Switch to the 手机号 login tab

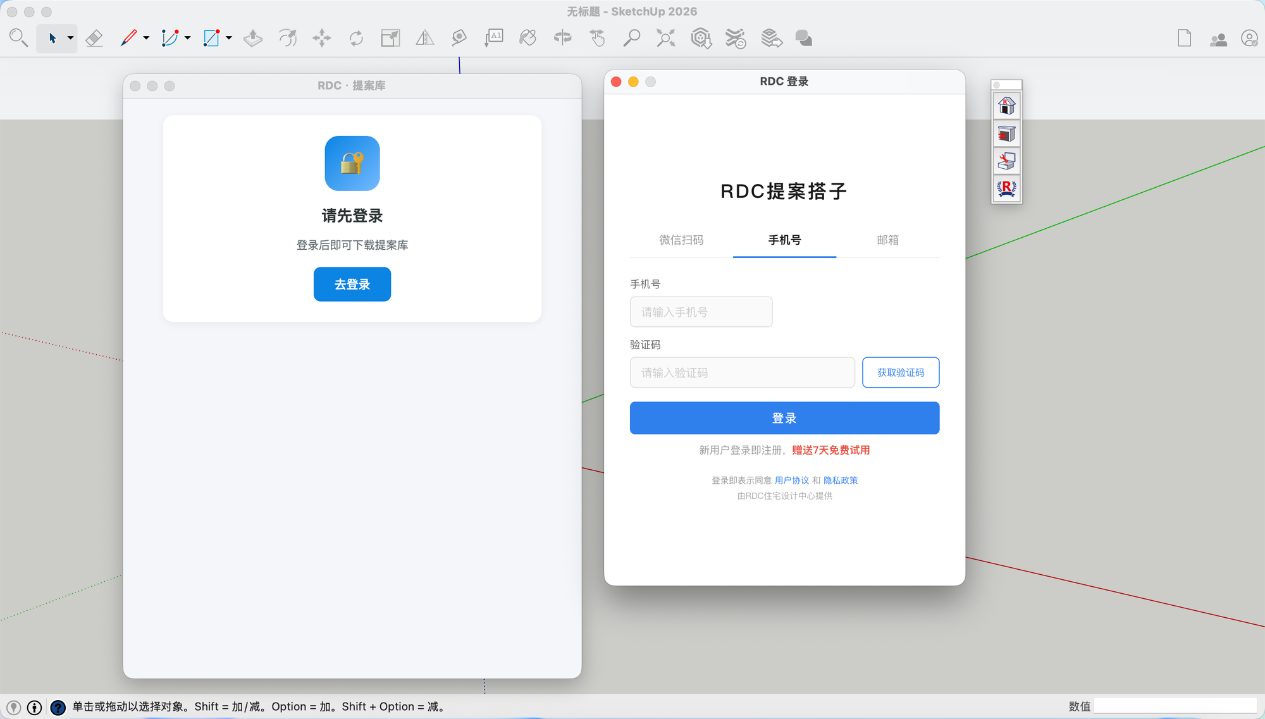tap(784, 240)
